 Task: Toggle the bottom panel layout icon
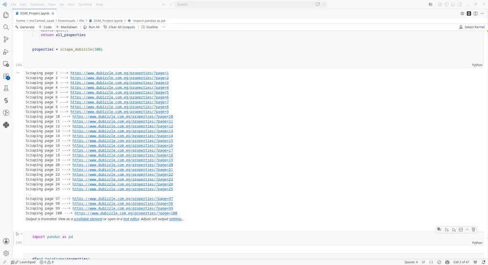point(453,4)
